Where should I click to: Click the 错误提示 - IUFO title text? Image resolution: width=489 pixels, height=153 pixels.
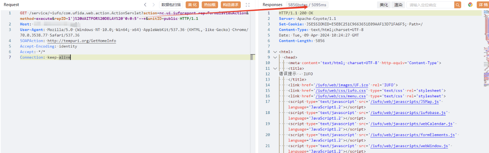(296, 74)
